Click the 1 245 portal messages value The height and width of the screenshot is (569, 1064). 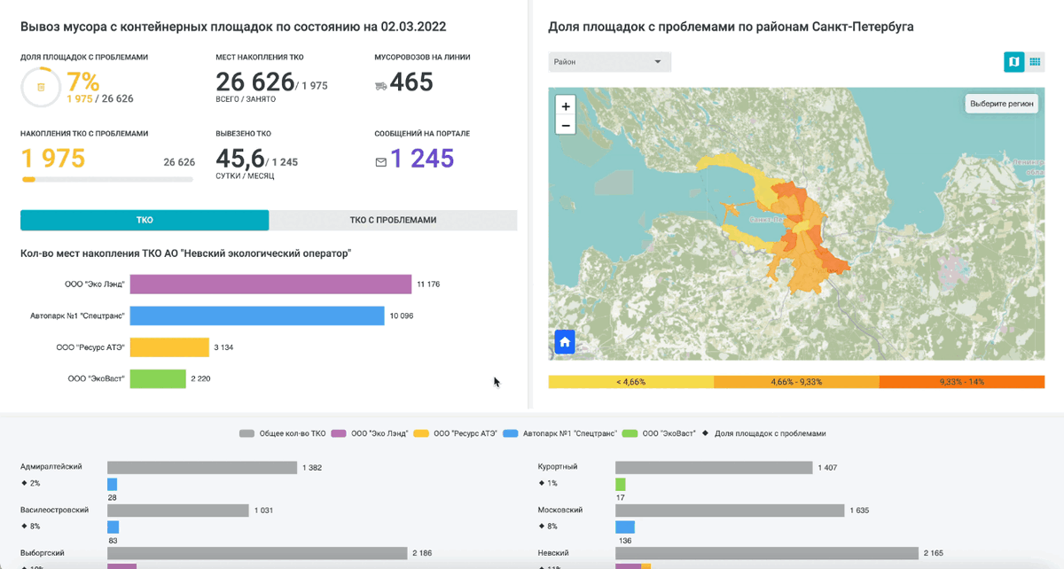pos(422,159)
